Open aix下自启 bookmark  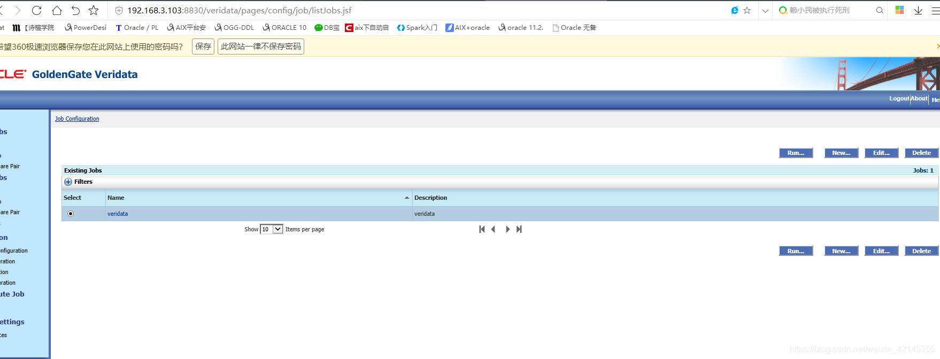(x=367, y=28)
